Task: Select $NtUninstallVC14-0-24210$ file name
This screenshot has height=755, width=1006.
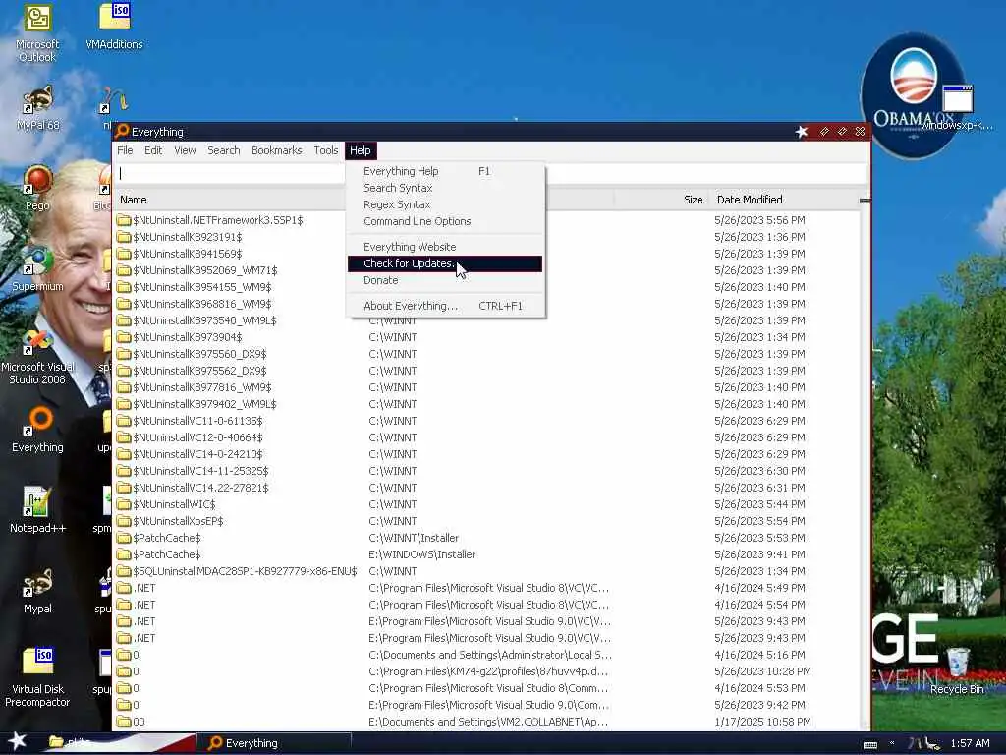Action: tap(197, 454)
